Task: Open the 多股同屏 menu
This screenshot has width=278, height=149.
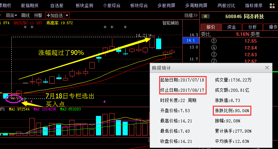Action: click(166, 5)
